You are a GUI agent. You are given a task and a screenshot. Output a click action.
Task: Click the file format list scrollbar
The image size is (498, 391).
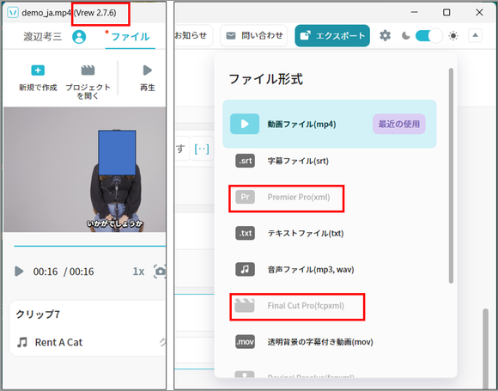(451, 175)
